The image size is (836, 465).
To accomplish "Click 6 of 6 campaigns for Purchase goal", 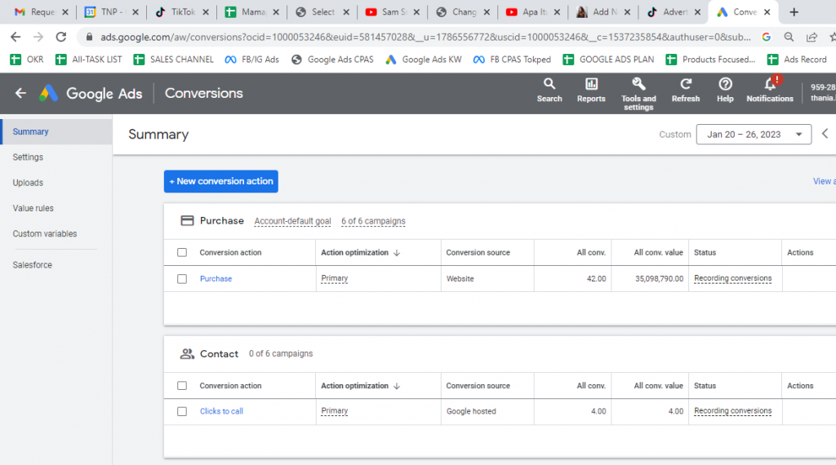I will tap(373, 221).
